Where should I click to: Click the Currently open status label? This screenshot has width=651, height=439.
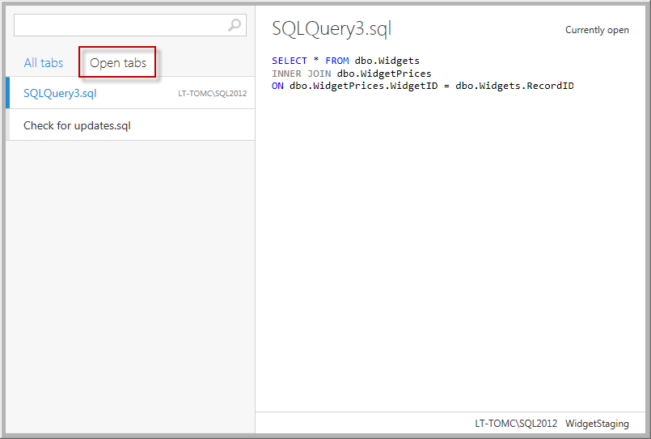(597, 30)
